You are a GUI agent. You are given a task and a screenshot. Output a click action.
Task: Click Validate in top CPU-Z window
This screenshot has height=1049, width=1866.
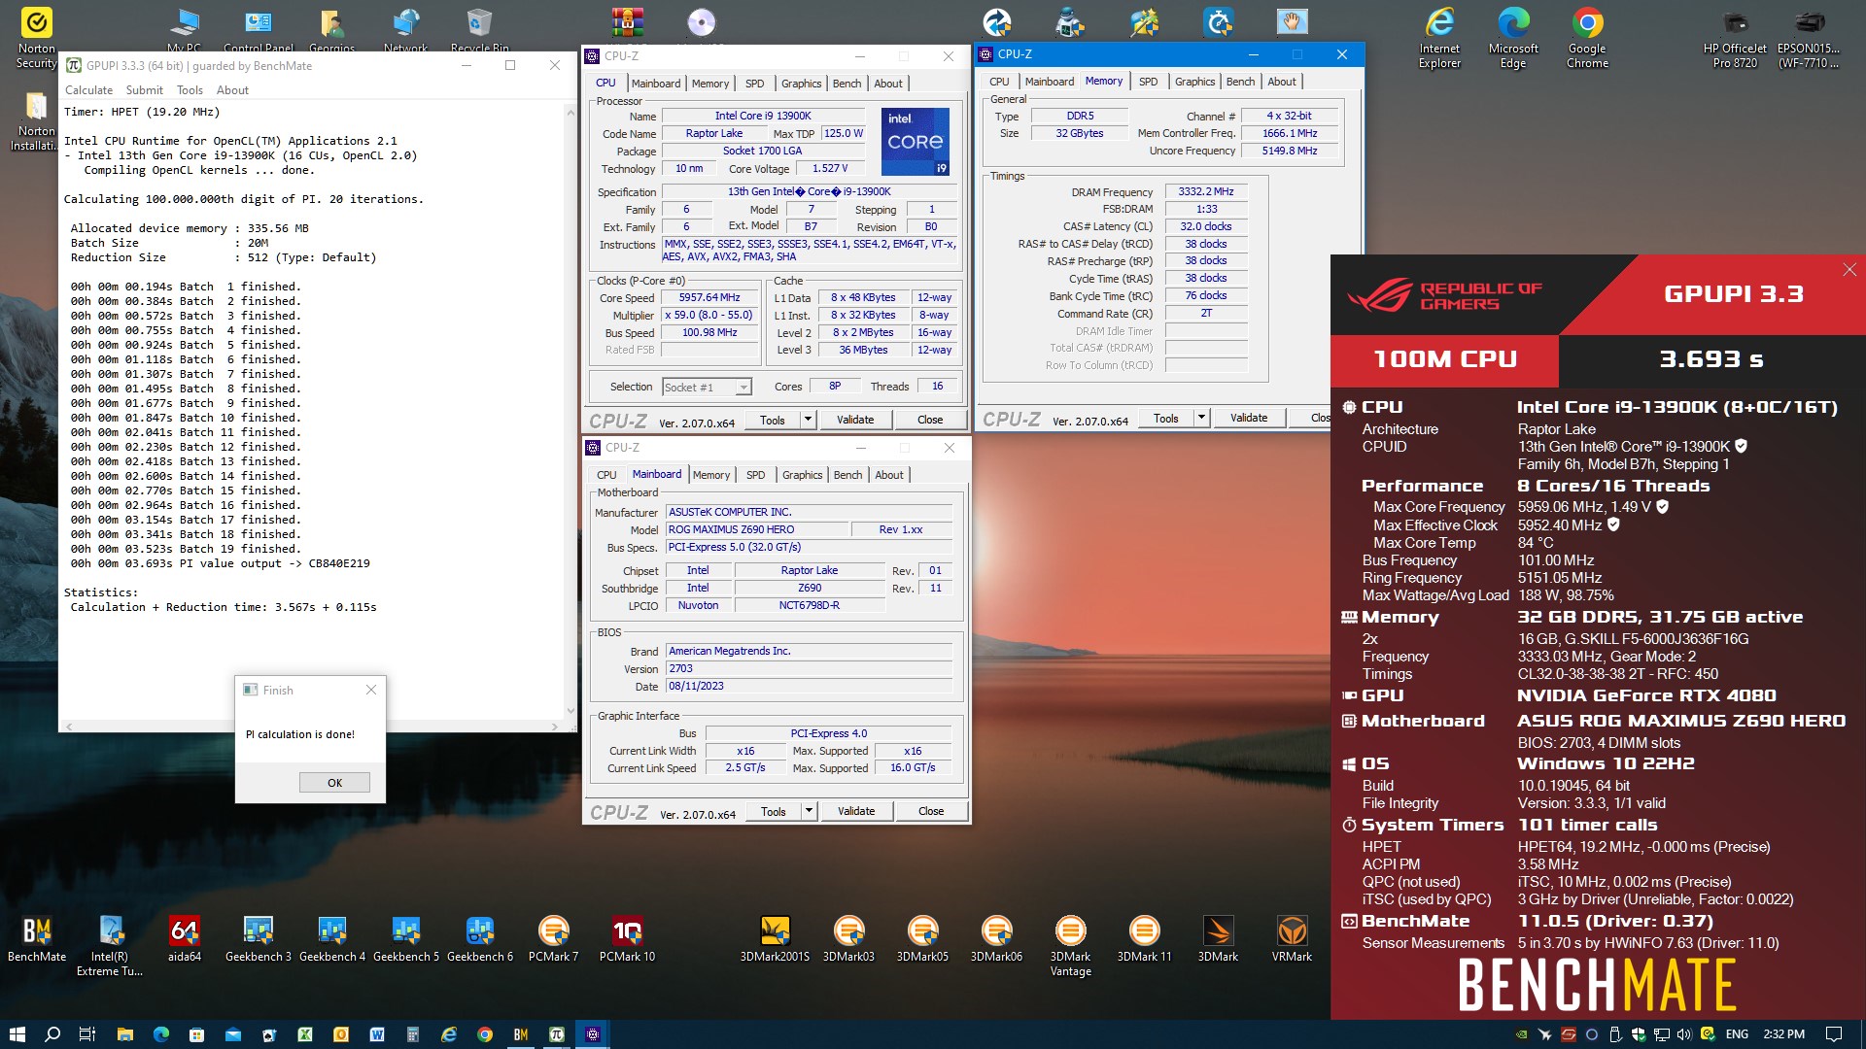click(855, 420)
